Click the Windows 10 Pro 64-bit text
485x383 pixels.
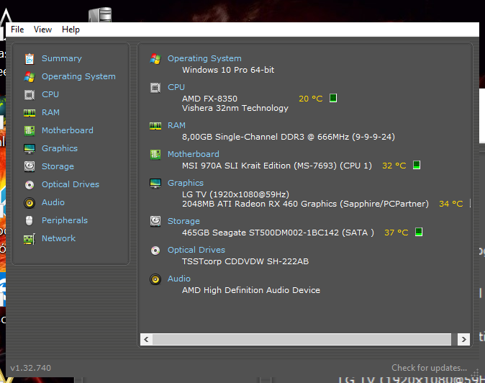click(228, 70)
